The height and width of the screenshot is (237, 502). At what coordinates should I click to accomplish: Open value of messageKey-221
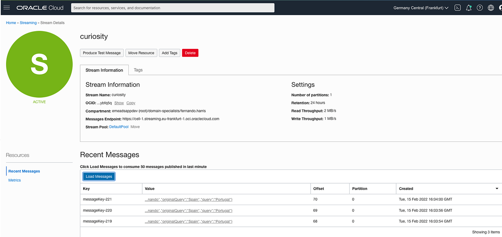click(189, 199)
